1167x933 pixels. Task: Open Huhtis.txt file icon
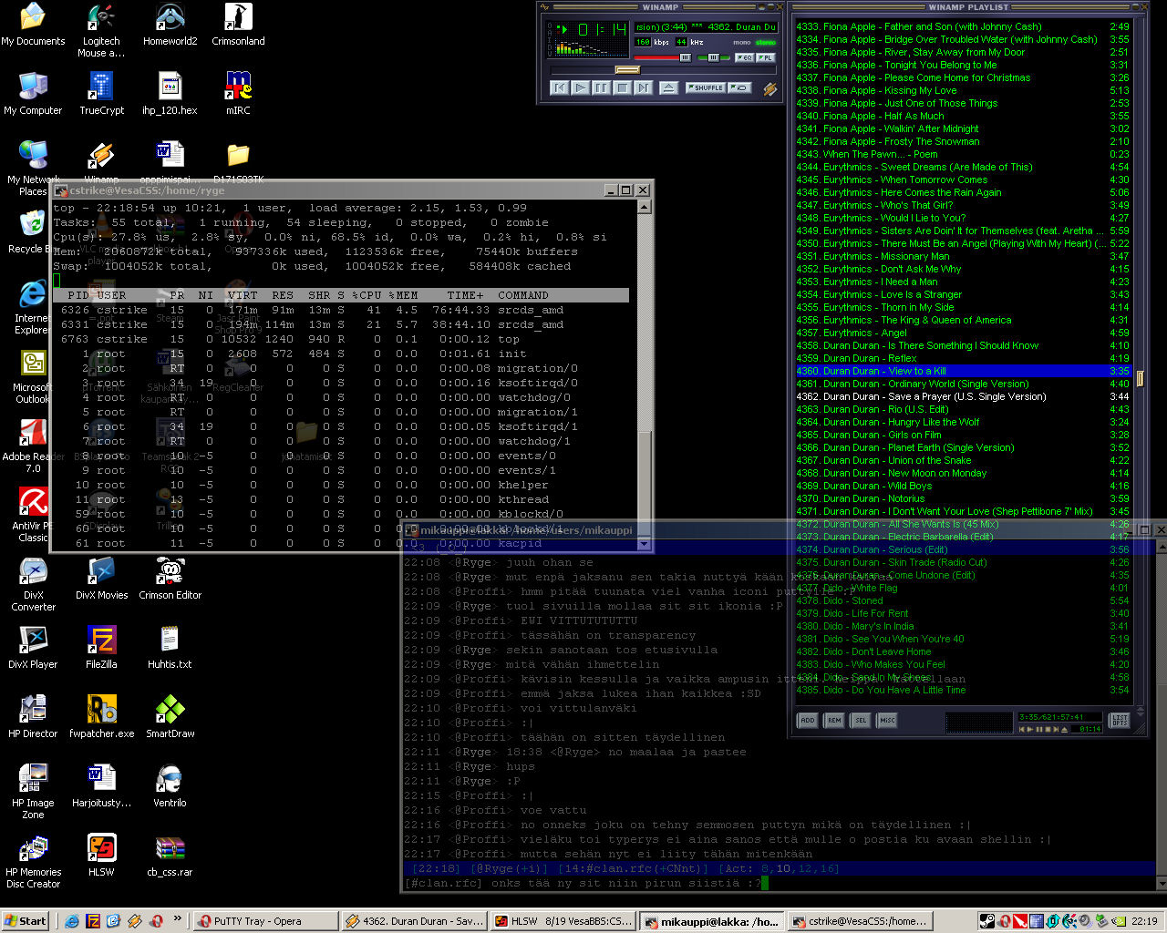[x=170, y=648]
